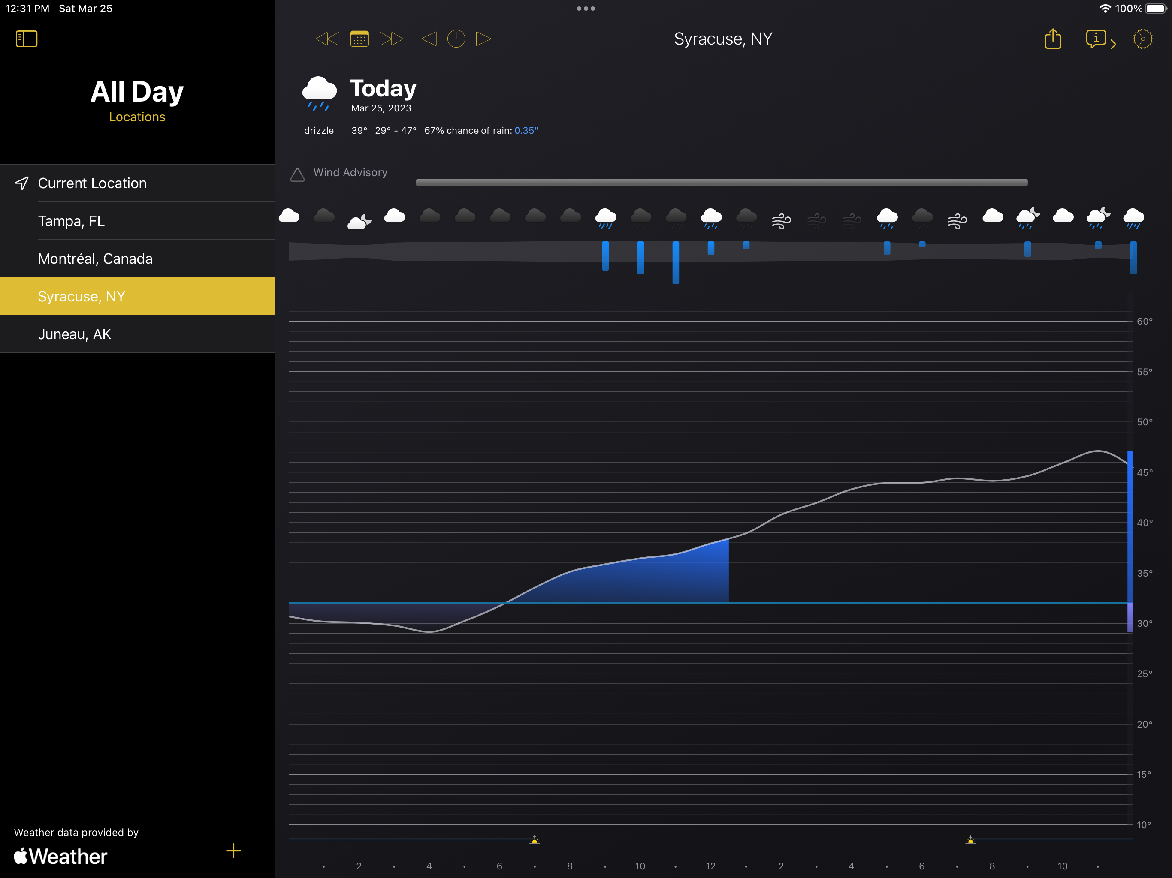
Task: Select Montréal, Canada location
Action: pyautogui.click(x=137, y=259)
